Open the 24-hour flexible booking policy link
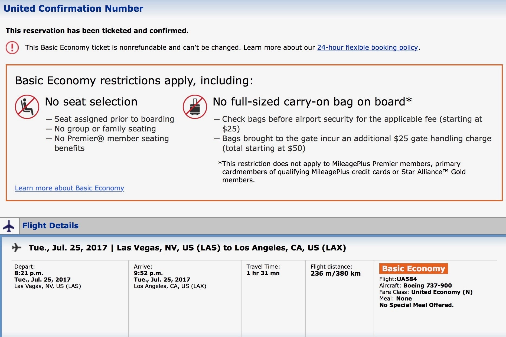 [x=367, y=48]
